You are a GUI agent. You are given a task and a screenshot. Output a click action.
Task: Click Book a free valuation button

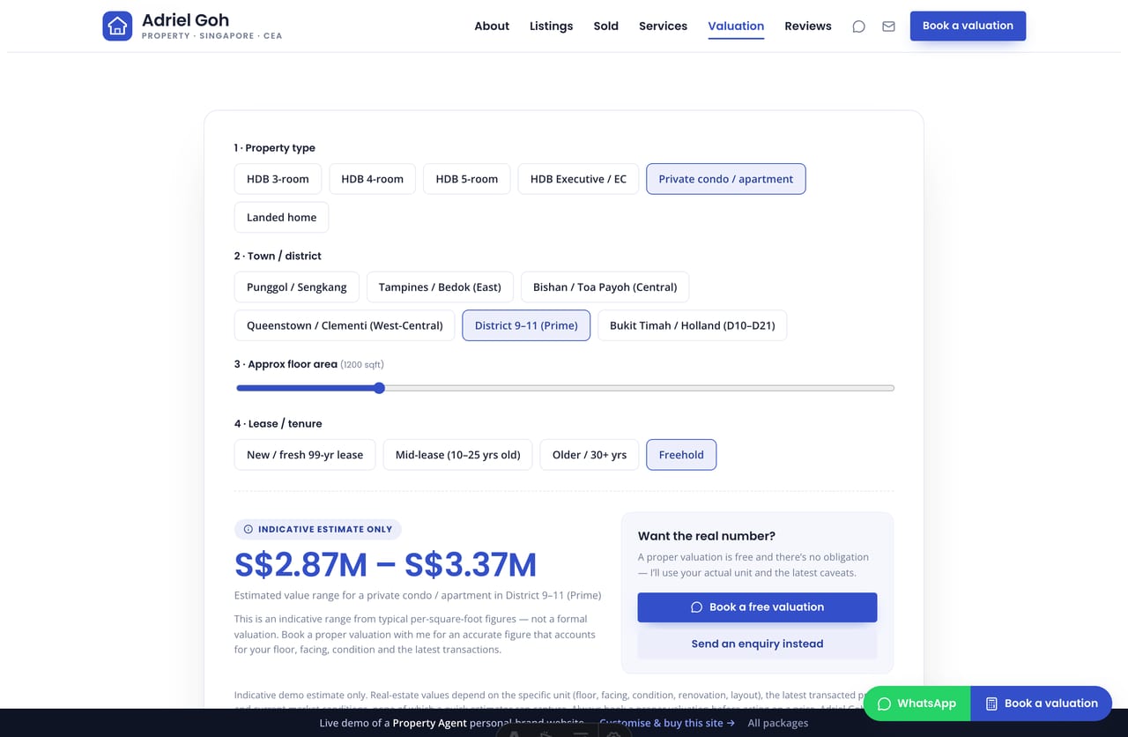point(757,607)
